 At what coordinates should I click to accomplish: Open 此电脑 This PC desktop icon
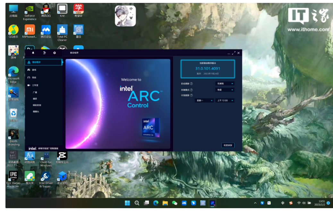point(13,11)
